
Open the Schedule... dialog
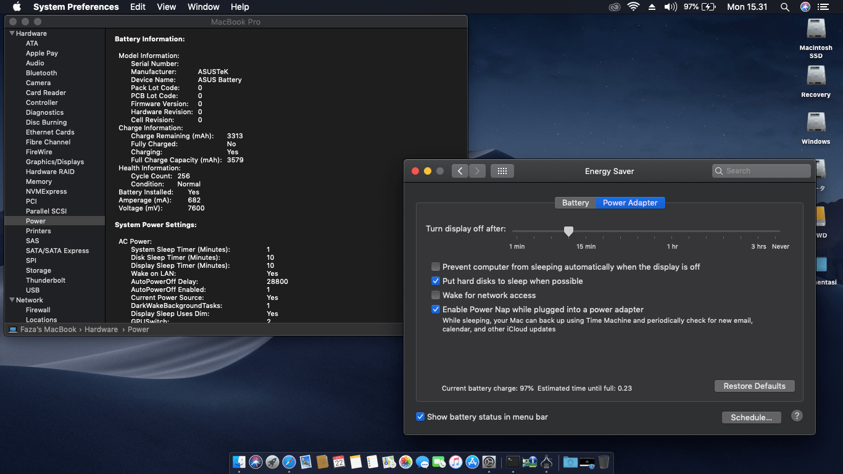pyautogui.click(x=751, y=417)
